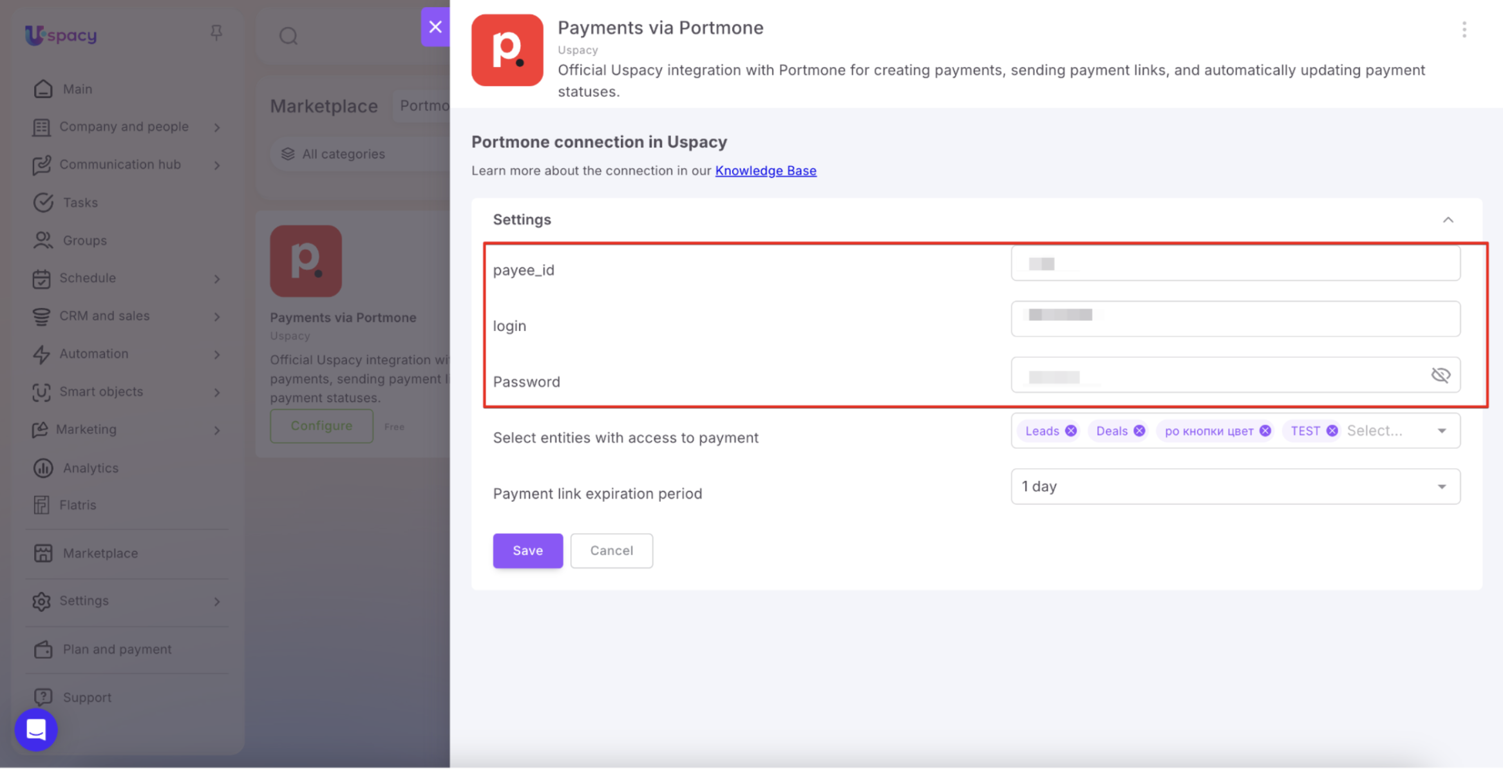The height and width of the screenshot is (769, 1503).
Task: Open the chat messenger bubble
Action: pyautogui.click(x=36, y=730)
